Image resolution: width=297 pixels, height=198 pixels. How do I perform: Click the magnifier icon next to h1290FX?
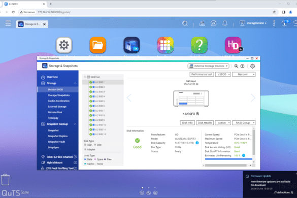[x=197, y=114]
